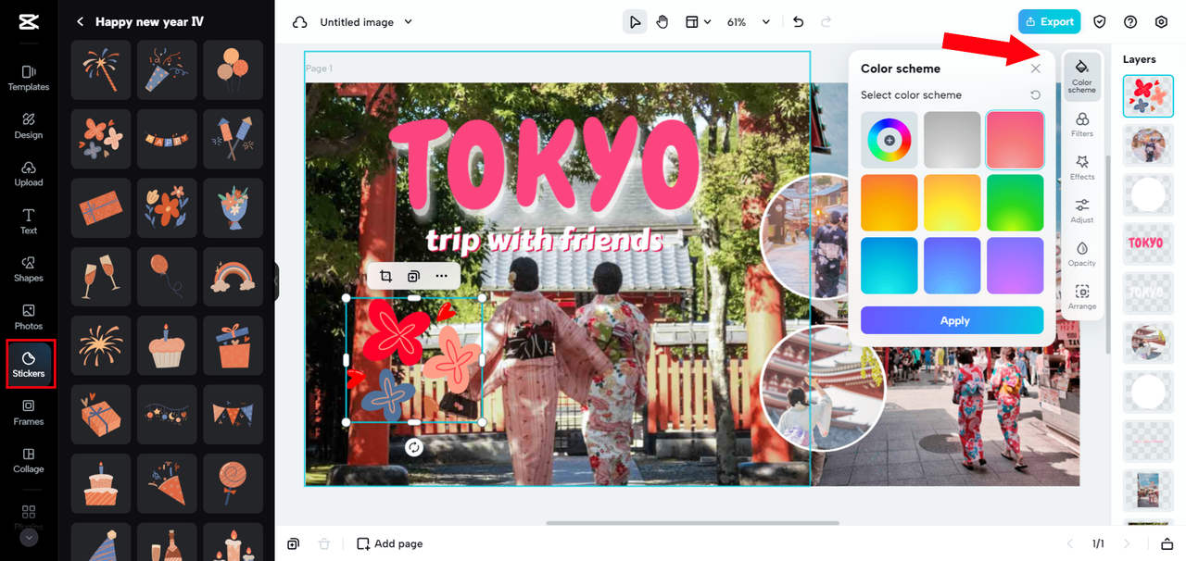This screenshot has height=561, width=1186.
Task: Activate the Select pointer tool
Action: pyautogui.click(x=635, y=22)
